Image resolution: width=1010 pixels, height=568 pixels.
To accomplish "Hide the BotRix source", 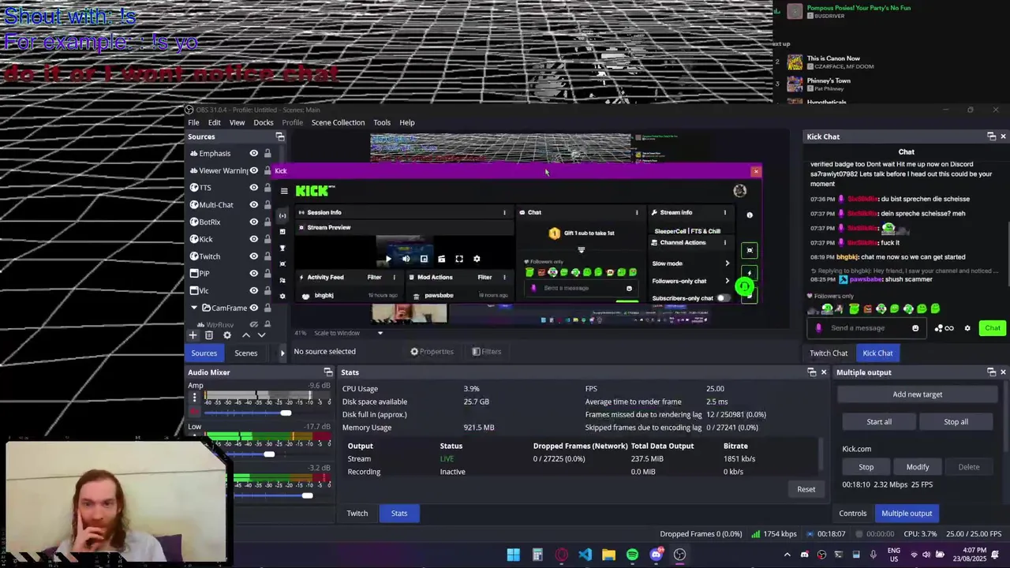I will [253, 222].
